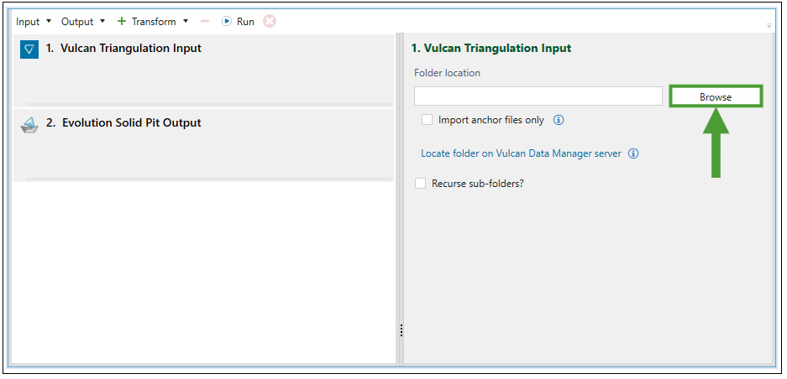Screen dimensions: 787x379
Task: Click the red cancel X icon
Action: (x=270, y=22)
